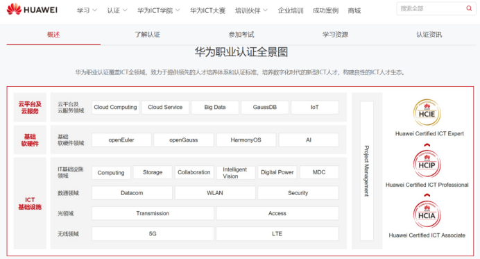Select the 5G certification

[153, 234]
